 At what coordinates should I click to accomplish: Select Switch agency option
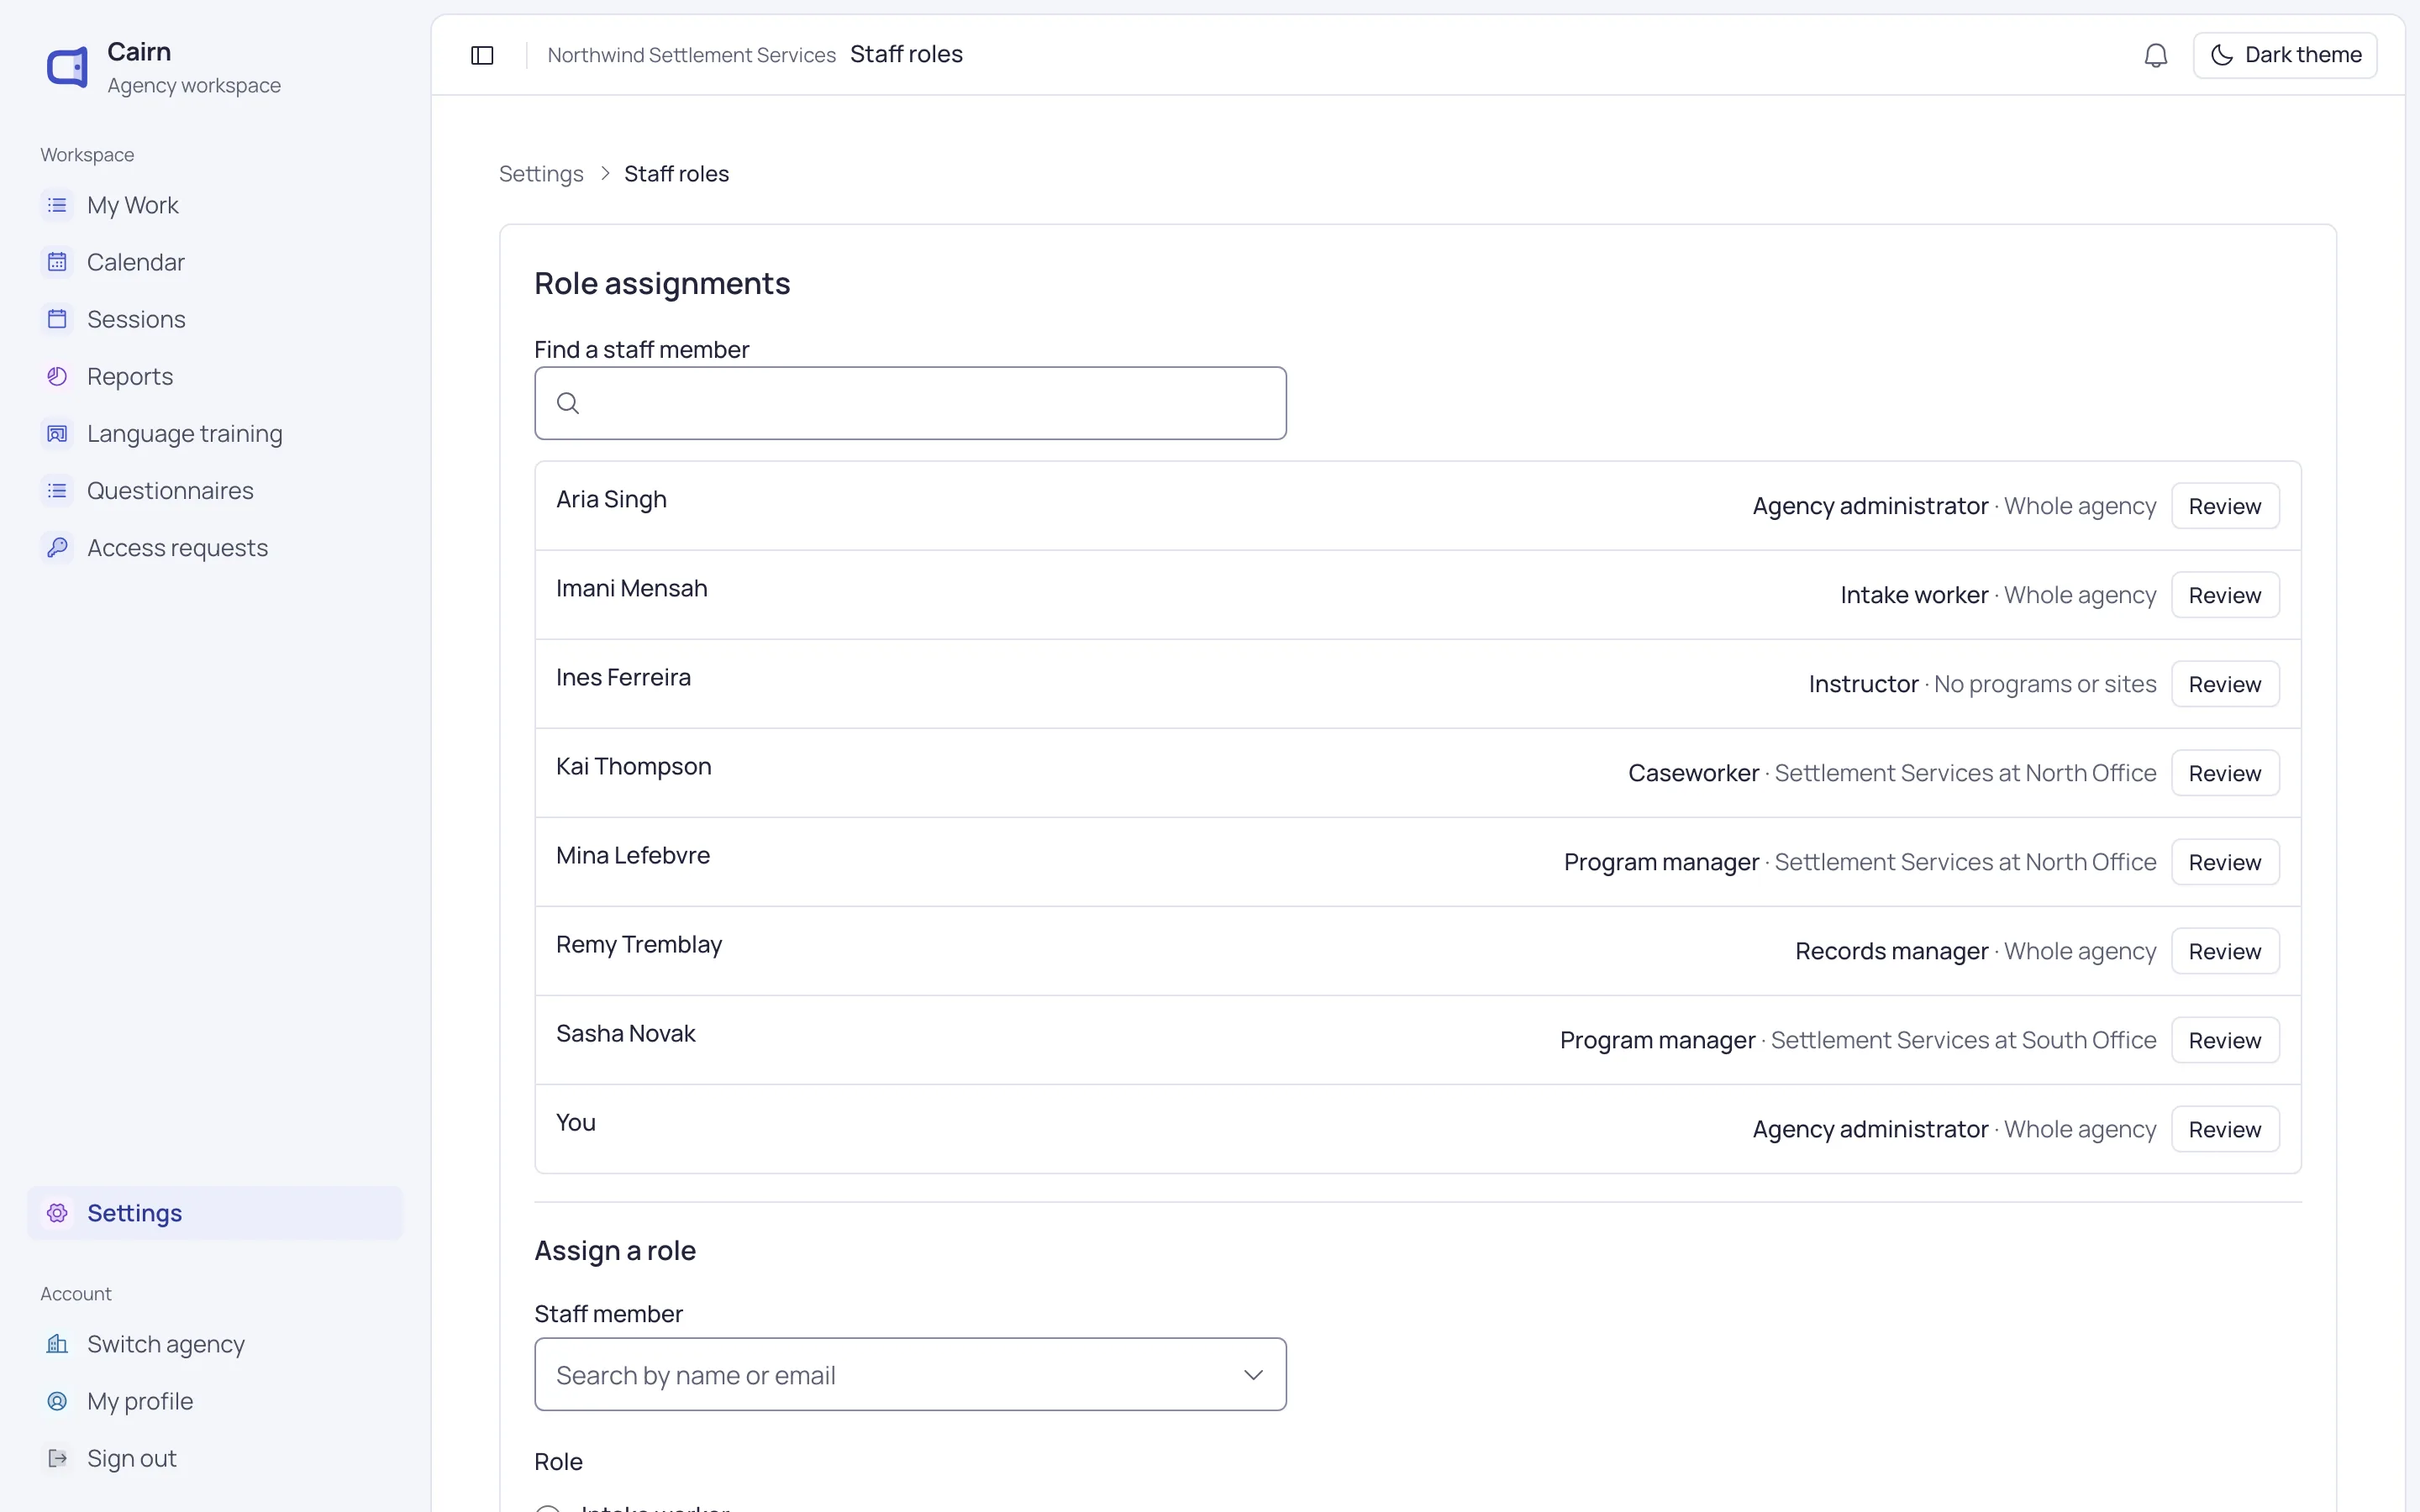[x=215, y=1344]
